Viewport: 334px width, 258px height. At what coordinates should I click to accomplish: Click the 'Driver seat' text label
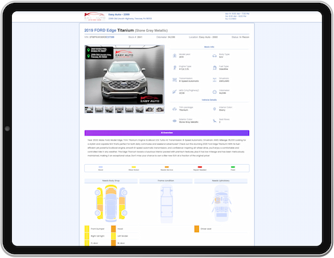[206, 229]
